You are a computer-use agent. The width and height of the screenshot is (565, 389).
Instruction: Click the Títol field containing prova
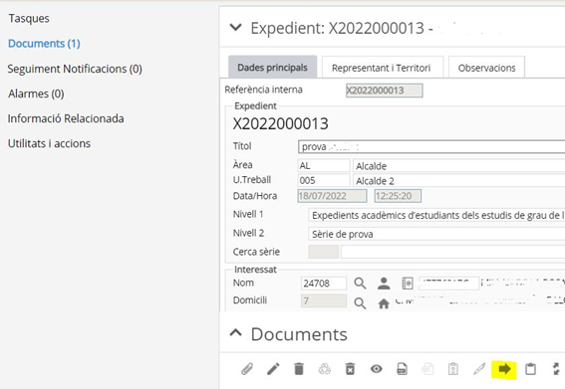[431, 147]
